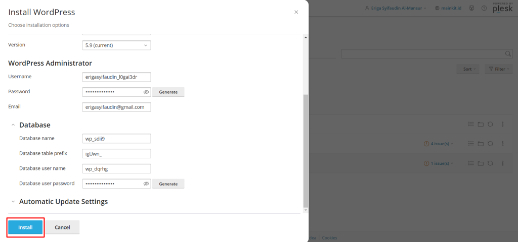Generate a new database user password
518x242 pixels.
(168, 184)
